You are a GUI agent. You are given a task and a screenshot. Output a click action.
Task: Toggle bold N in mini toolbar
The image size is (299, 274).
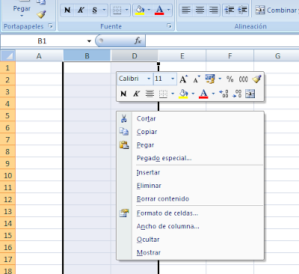(123, 94)
